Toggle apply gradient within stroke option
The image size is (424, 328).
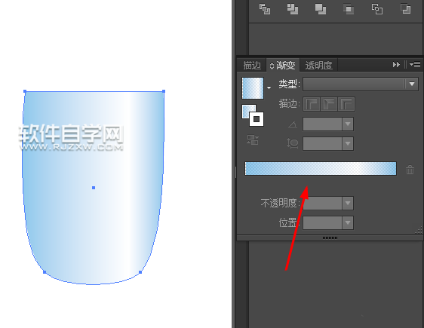click(312, 104)
